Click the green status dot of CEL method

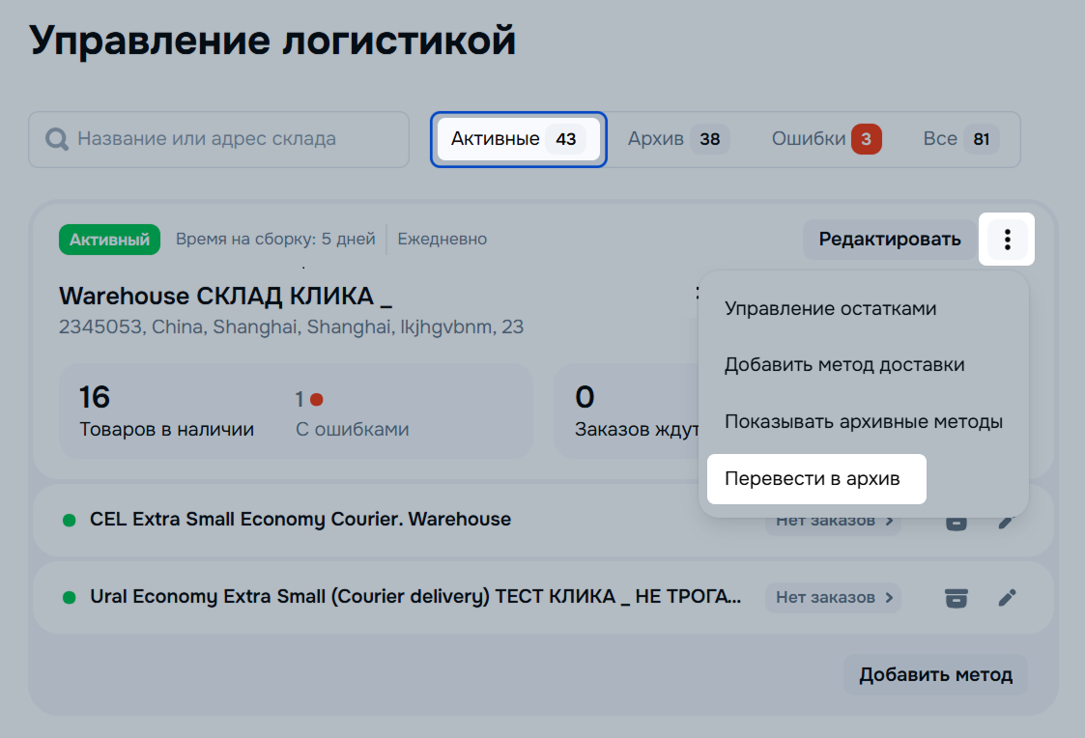[69, 520]
